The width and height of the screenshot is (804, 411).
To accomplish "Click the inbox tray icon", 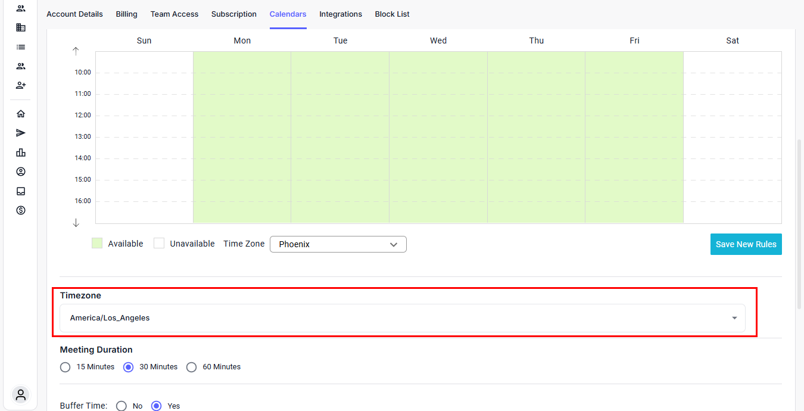I will pyautogui.click(x=21, y=191).
